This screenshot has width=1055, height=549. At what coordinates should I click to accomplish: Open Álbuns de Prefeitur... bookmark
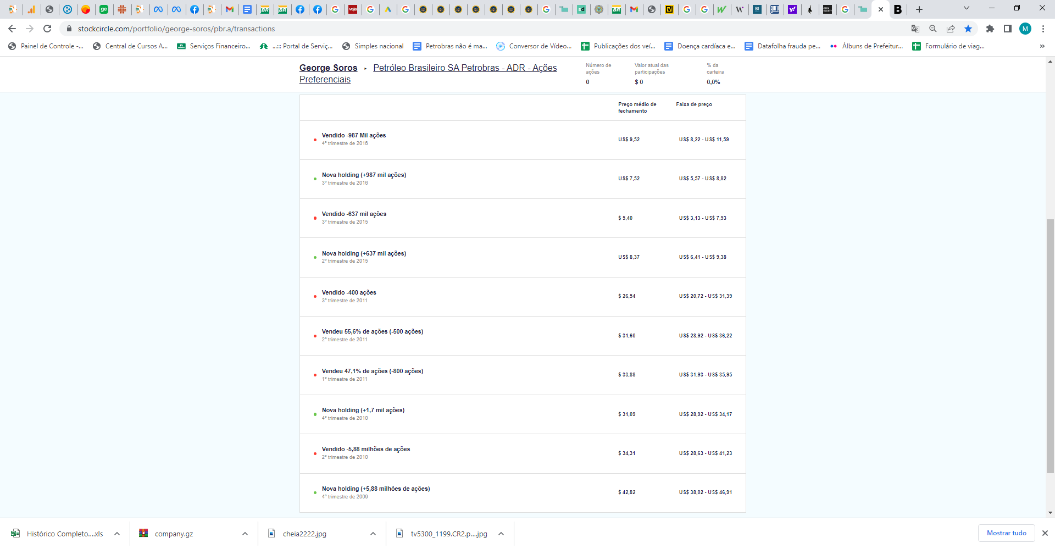pos(867,46)
